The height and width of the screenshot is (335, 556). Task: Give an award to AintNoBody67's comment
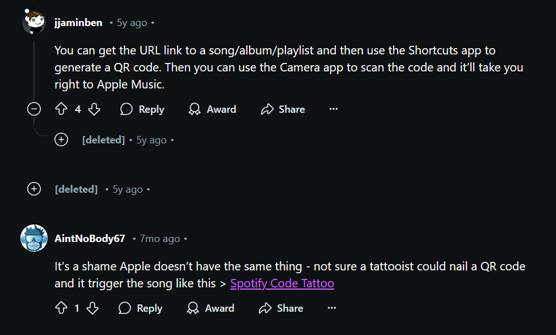coord(210,308)
